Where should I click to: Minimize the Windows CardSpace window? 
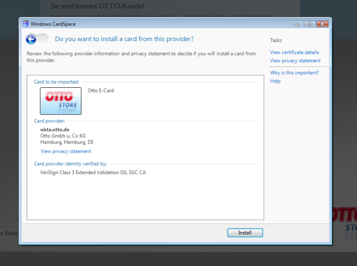pos(297,24)
